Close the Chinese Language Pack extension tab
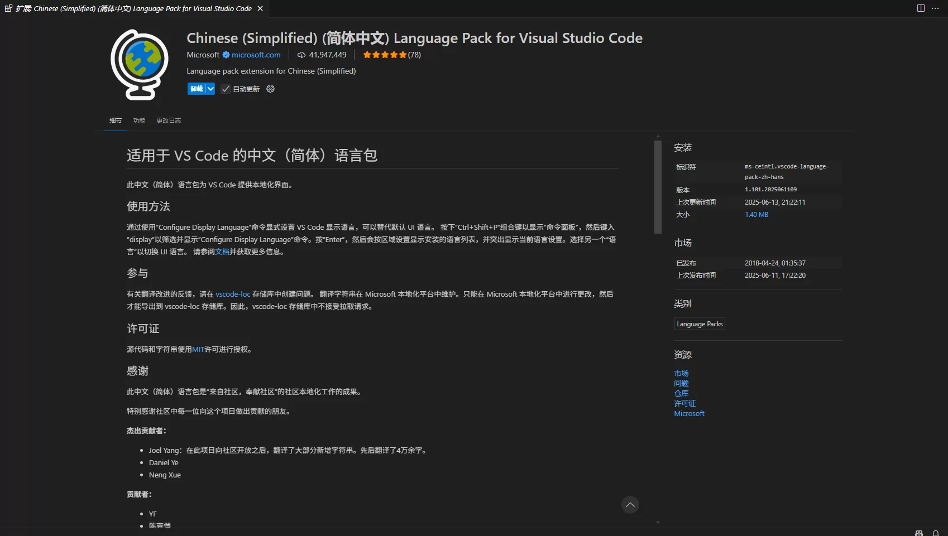Image resolution: width=948 pixels, height=536 pixels. pyautogui.click(x=260, y=8)
